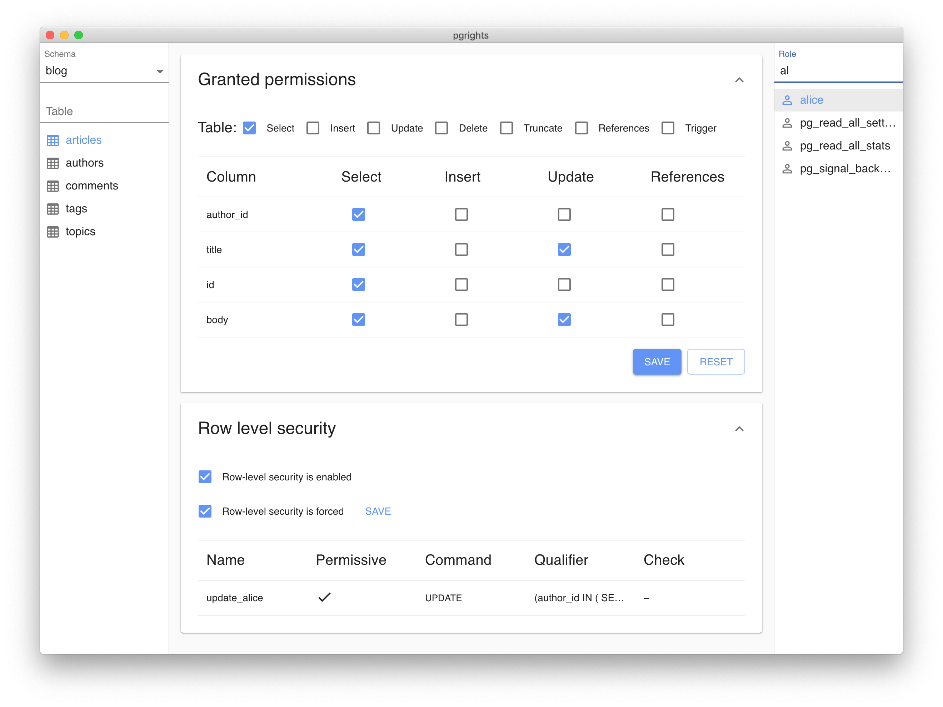Select the comments table
The height and width of the screenshot is (707, 943).
(104, 186)
